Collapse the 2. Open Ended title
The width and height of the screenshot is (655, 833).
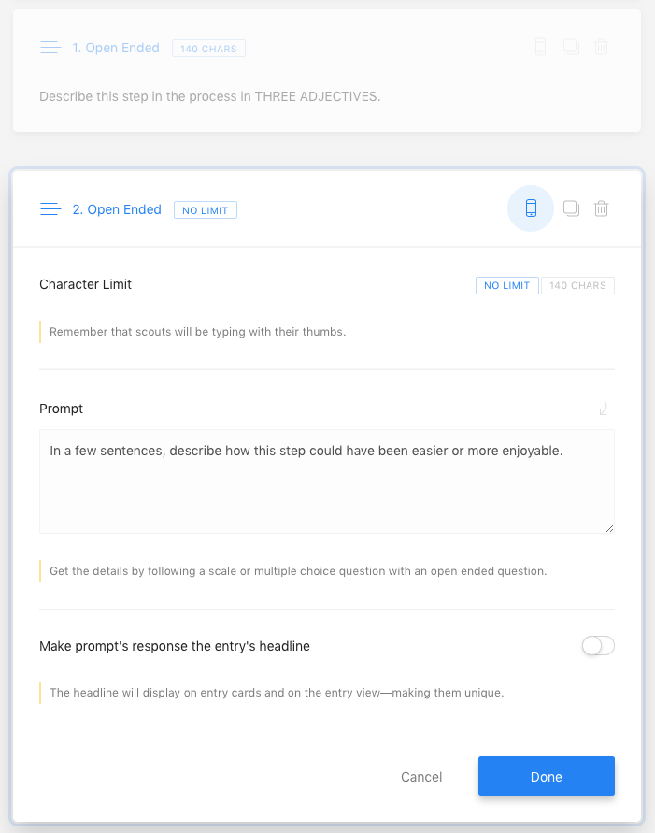117,209
